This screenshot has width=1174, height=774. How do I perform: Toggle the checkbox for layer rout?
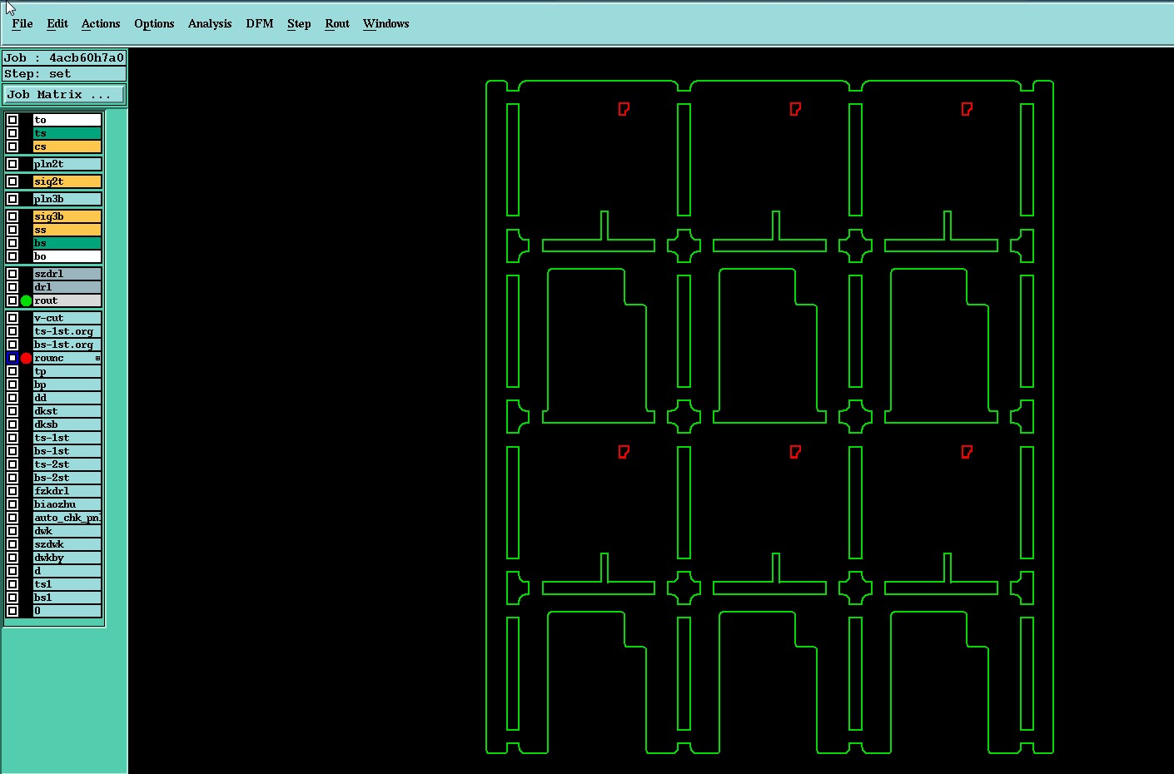tap(12, 300)
